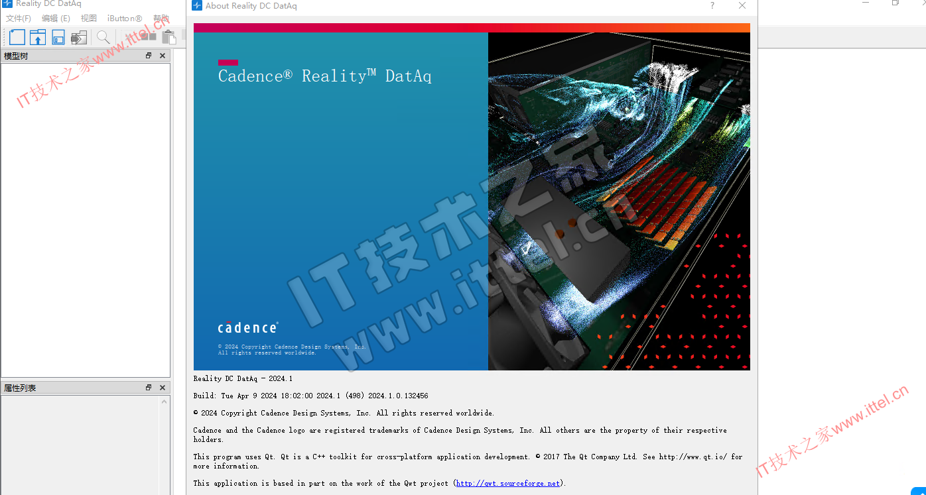Click the Paste clipboard toolbar icon

(x=168, y=37)
